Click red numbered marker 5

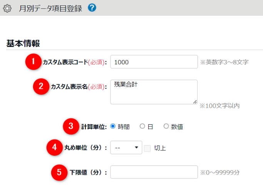(x=59, y=172)
